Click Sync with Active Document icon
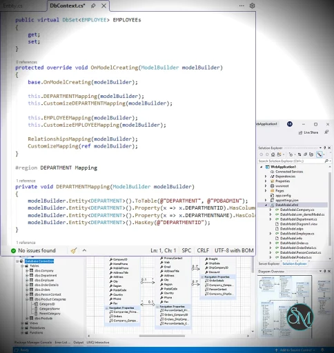This screenshot has height=353, width=334. coord(299,154)
